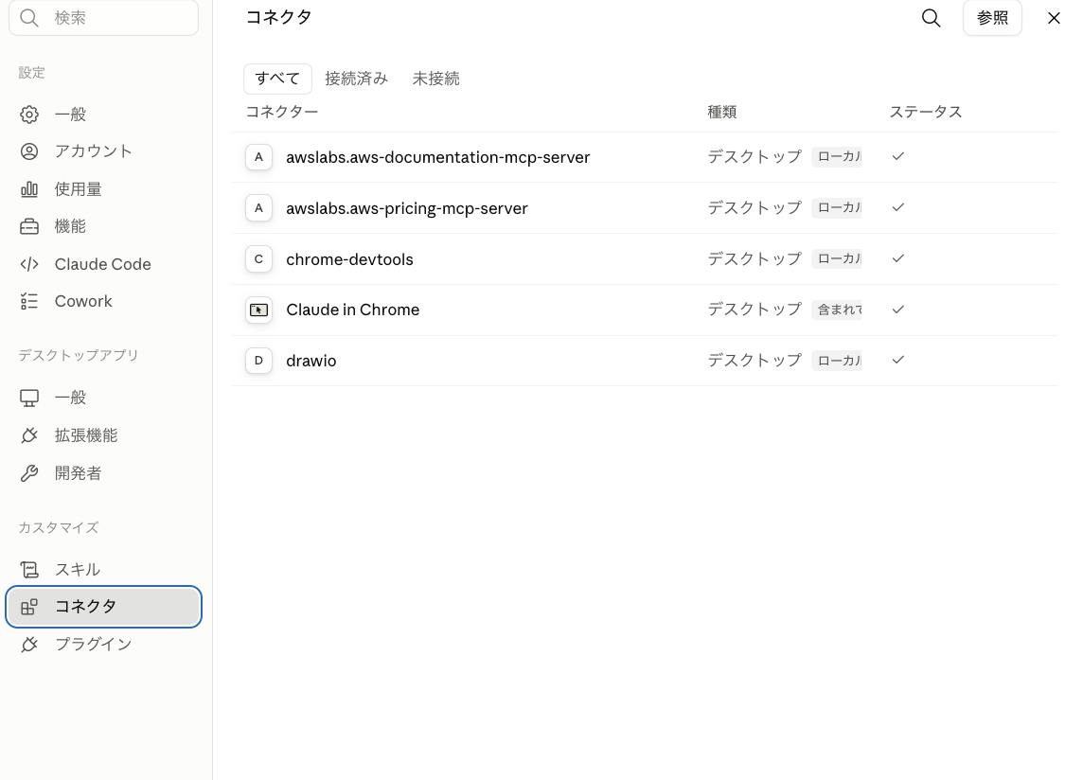Open the Cowork checklist icon entry
This screenshot has width=1065, height=780.
[103, 301]
